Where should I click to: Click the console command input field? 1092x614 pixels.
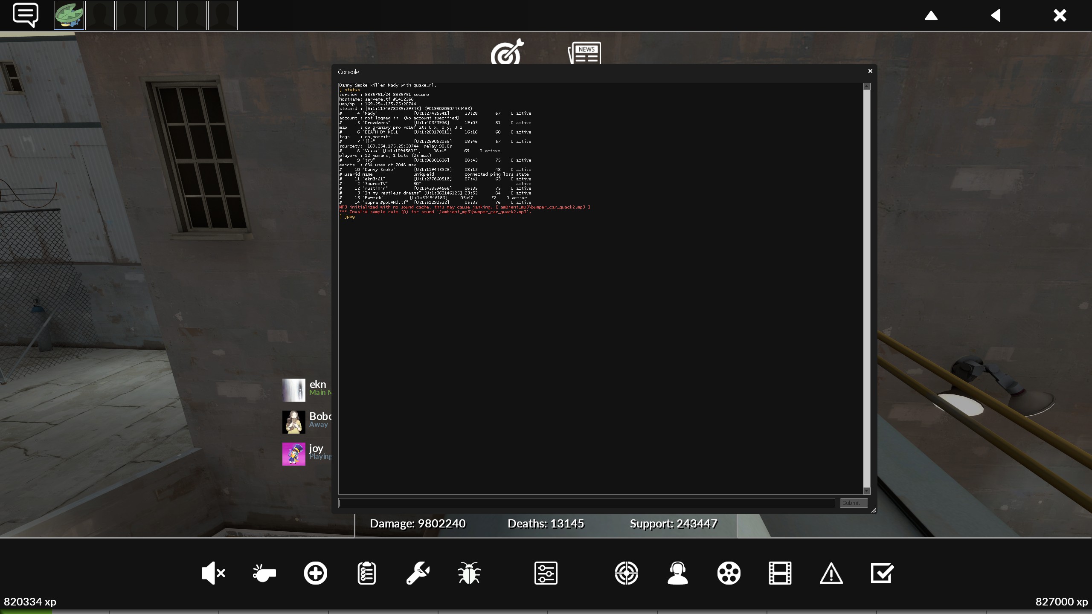(587, 503)
